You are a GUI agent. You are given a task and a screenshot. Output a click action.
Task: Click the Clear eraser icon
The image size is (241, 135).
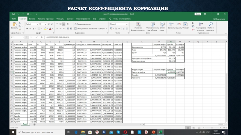click(193, 29)
